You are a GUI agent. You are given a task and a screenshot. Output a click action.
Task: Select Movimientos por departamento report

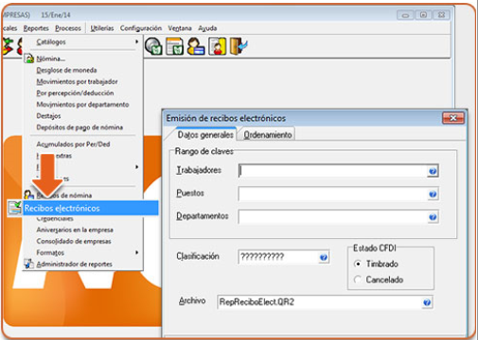[82, 105]
